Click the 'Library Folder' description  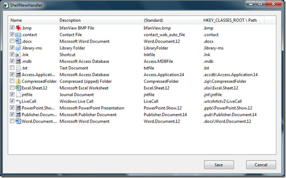pyautogui.click(x=72, y=48)
